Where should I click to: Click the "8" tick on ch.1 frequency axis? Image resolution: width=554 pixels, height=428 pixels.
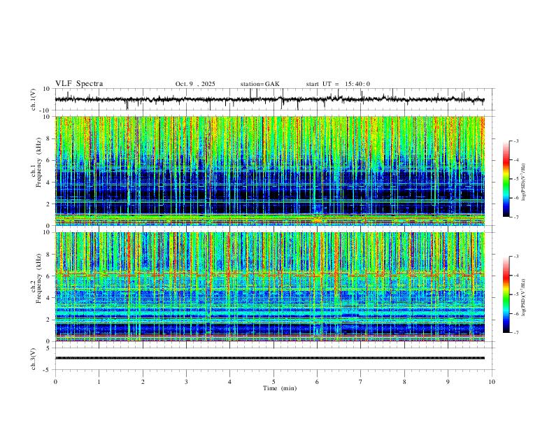(x=49, y=138)
